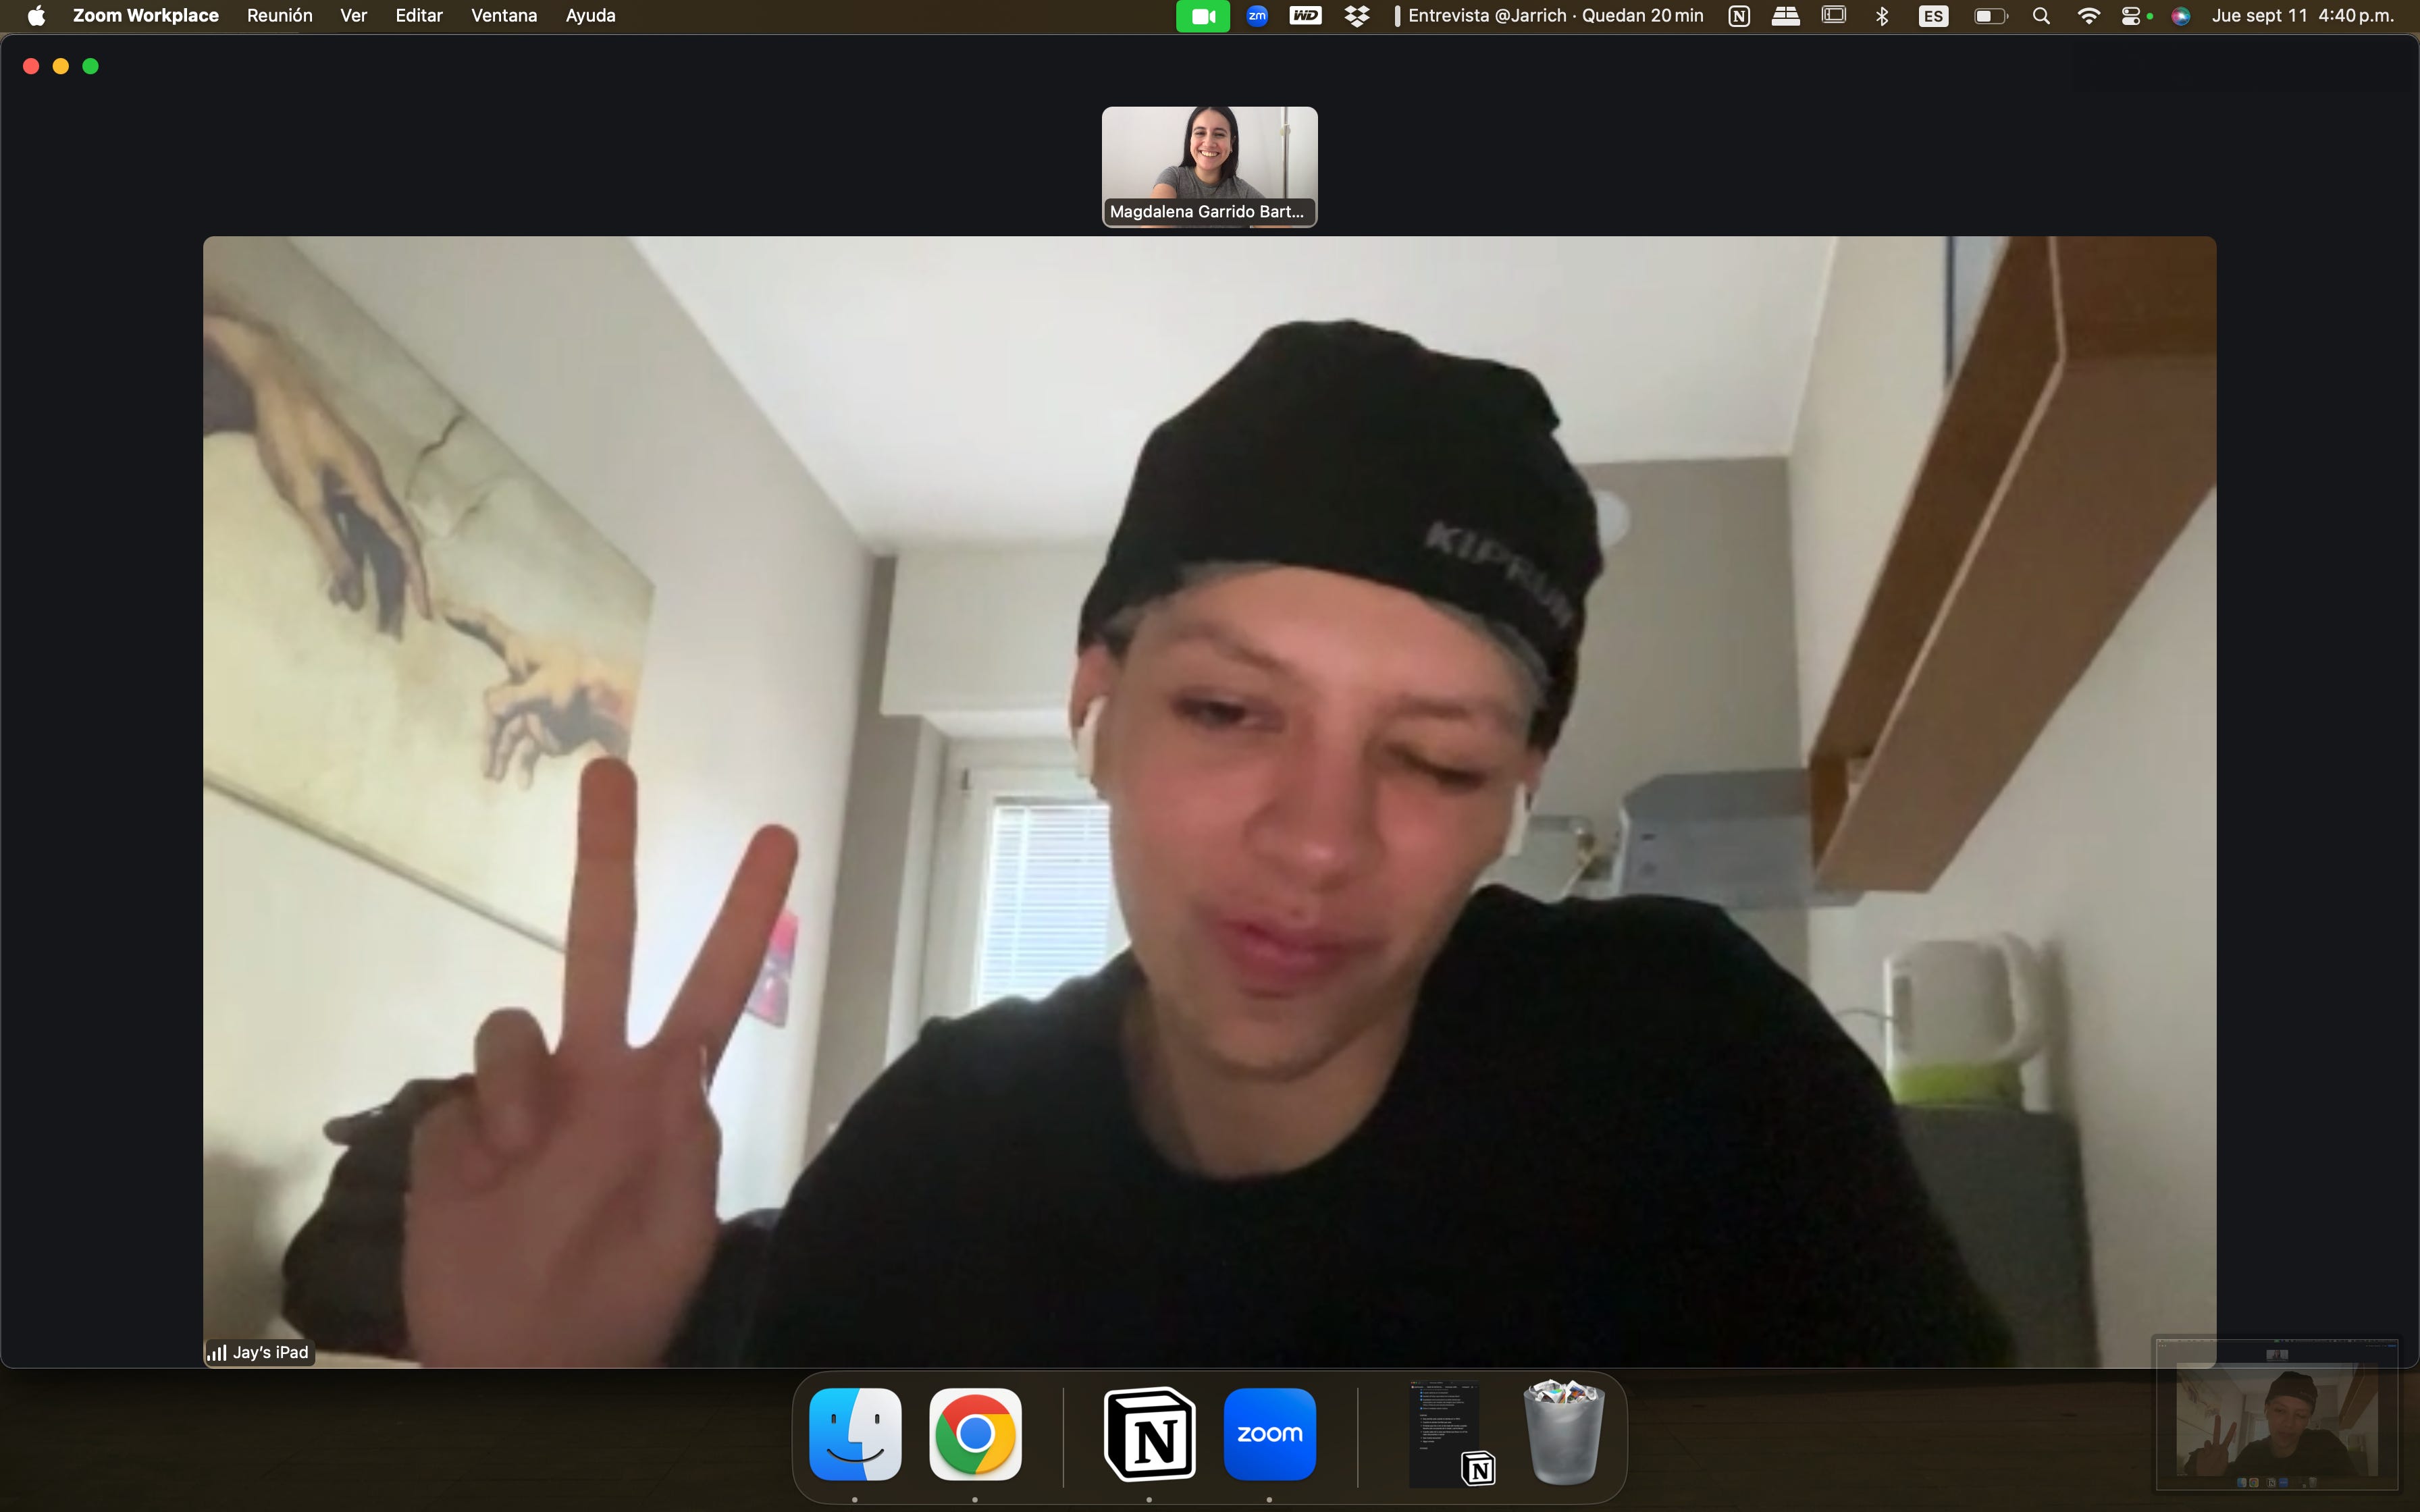Screen dimensions: 2420x1512
Task: Select Magdalena Garrido's video thumbnail
Action: (x=1209, y=166)
